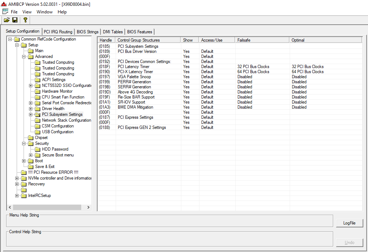This screenshot has height=252, width=368.
Task: Expand the Secure Boot menu node
Action: [31, 155]
